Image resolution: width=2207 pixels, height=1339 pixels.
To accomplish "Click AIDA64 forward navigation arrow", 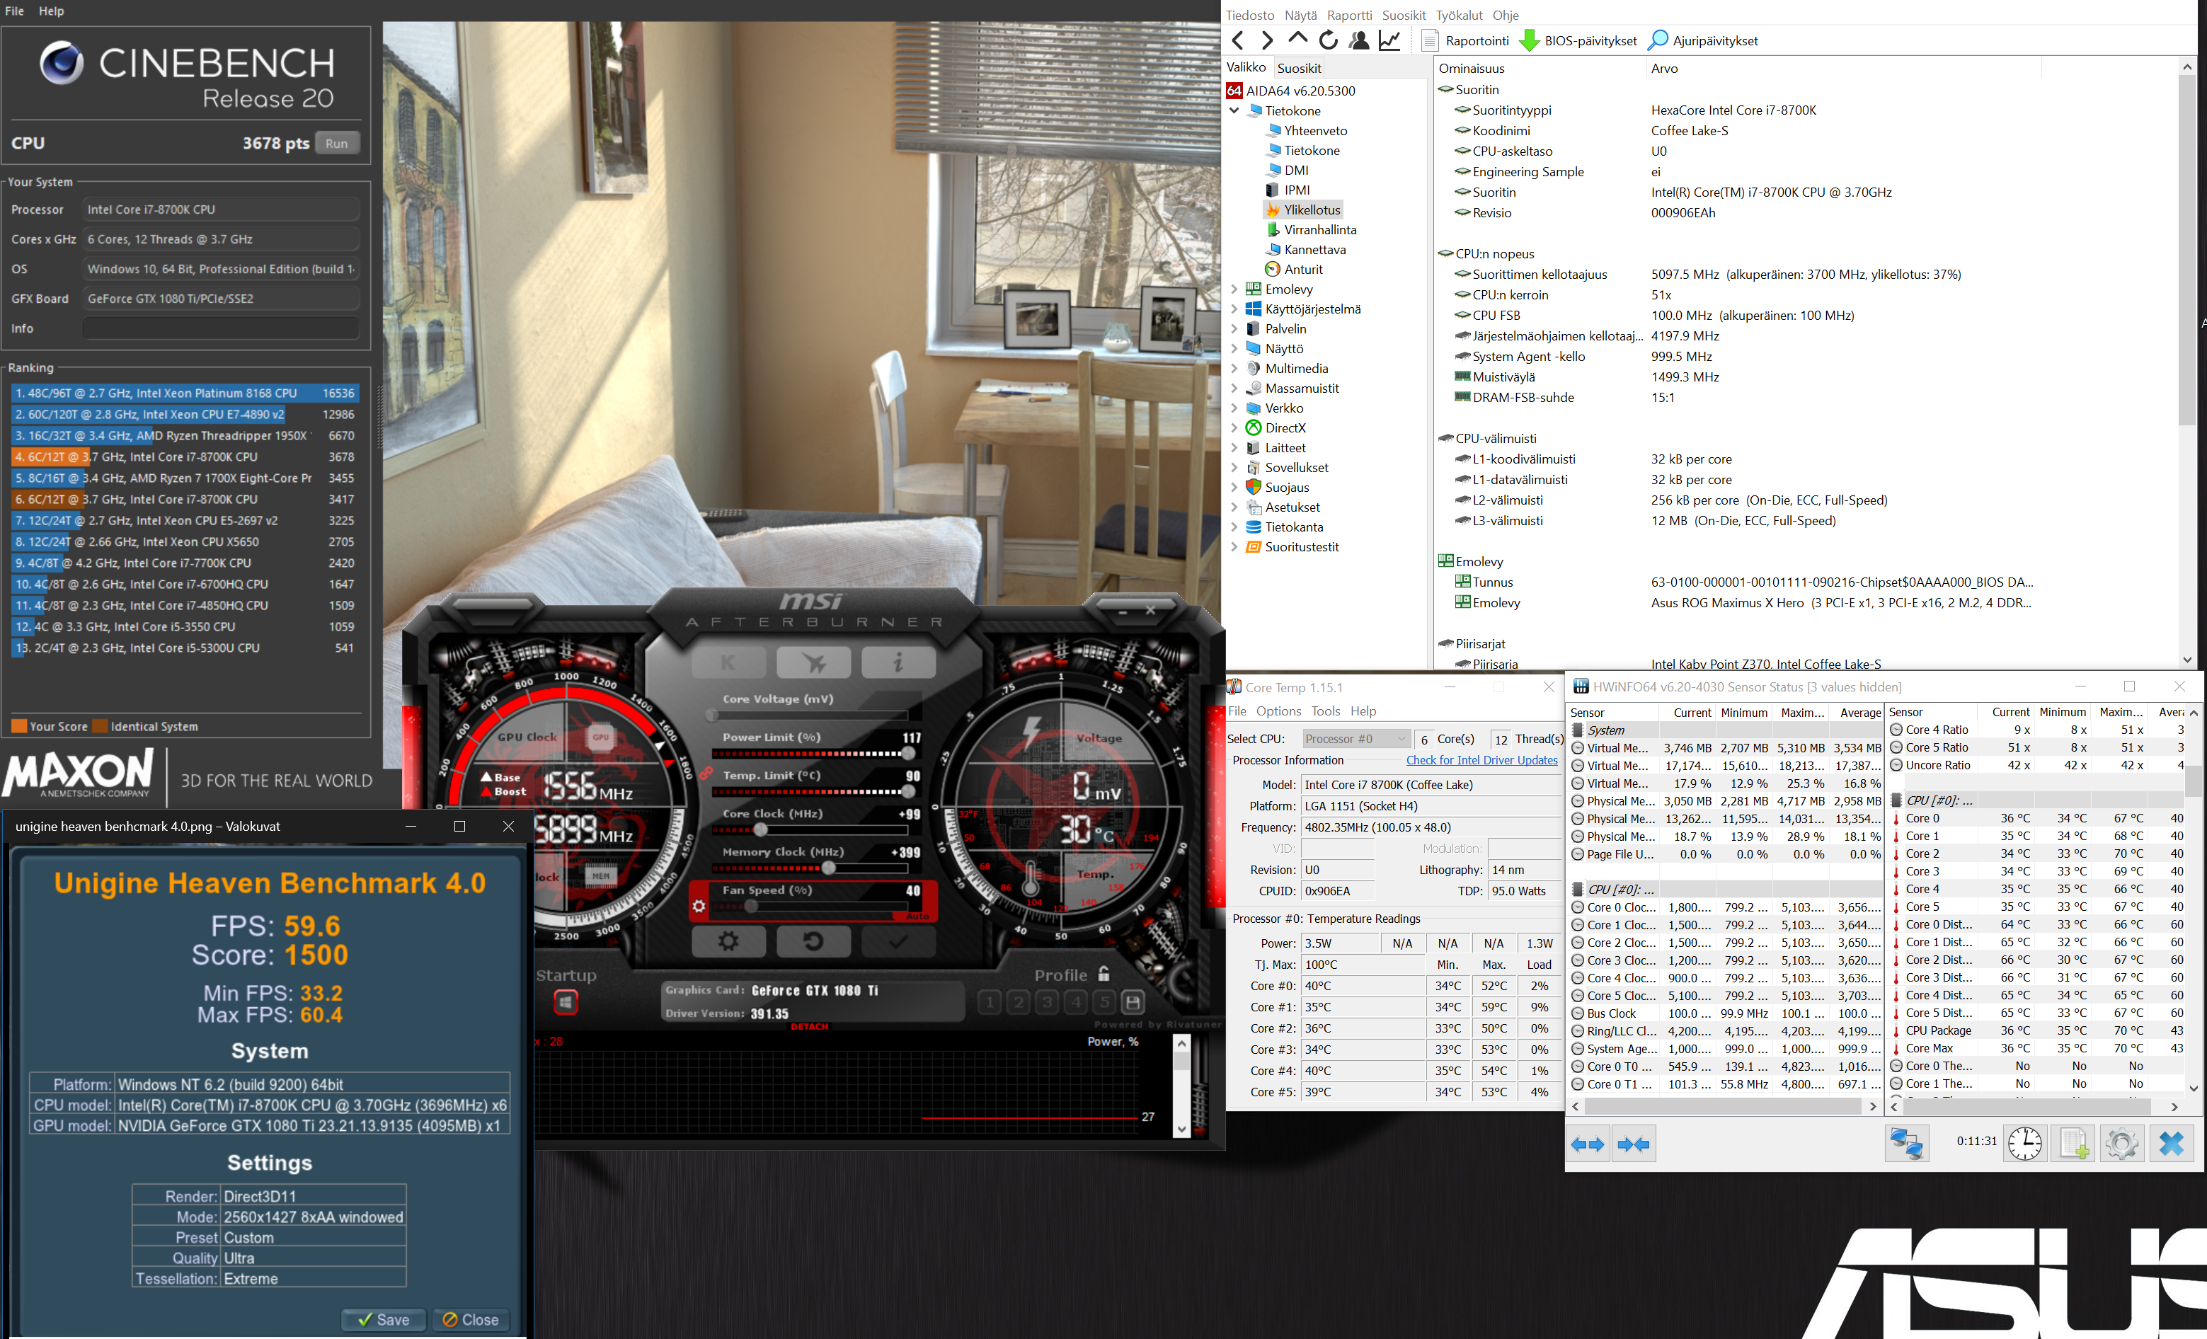I will (1266, 40).
